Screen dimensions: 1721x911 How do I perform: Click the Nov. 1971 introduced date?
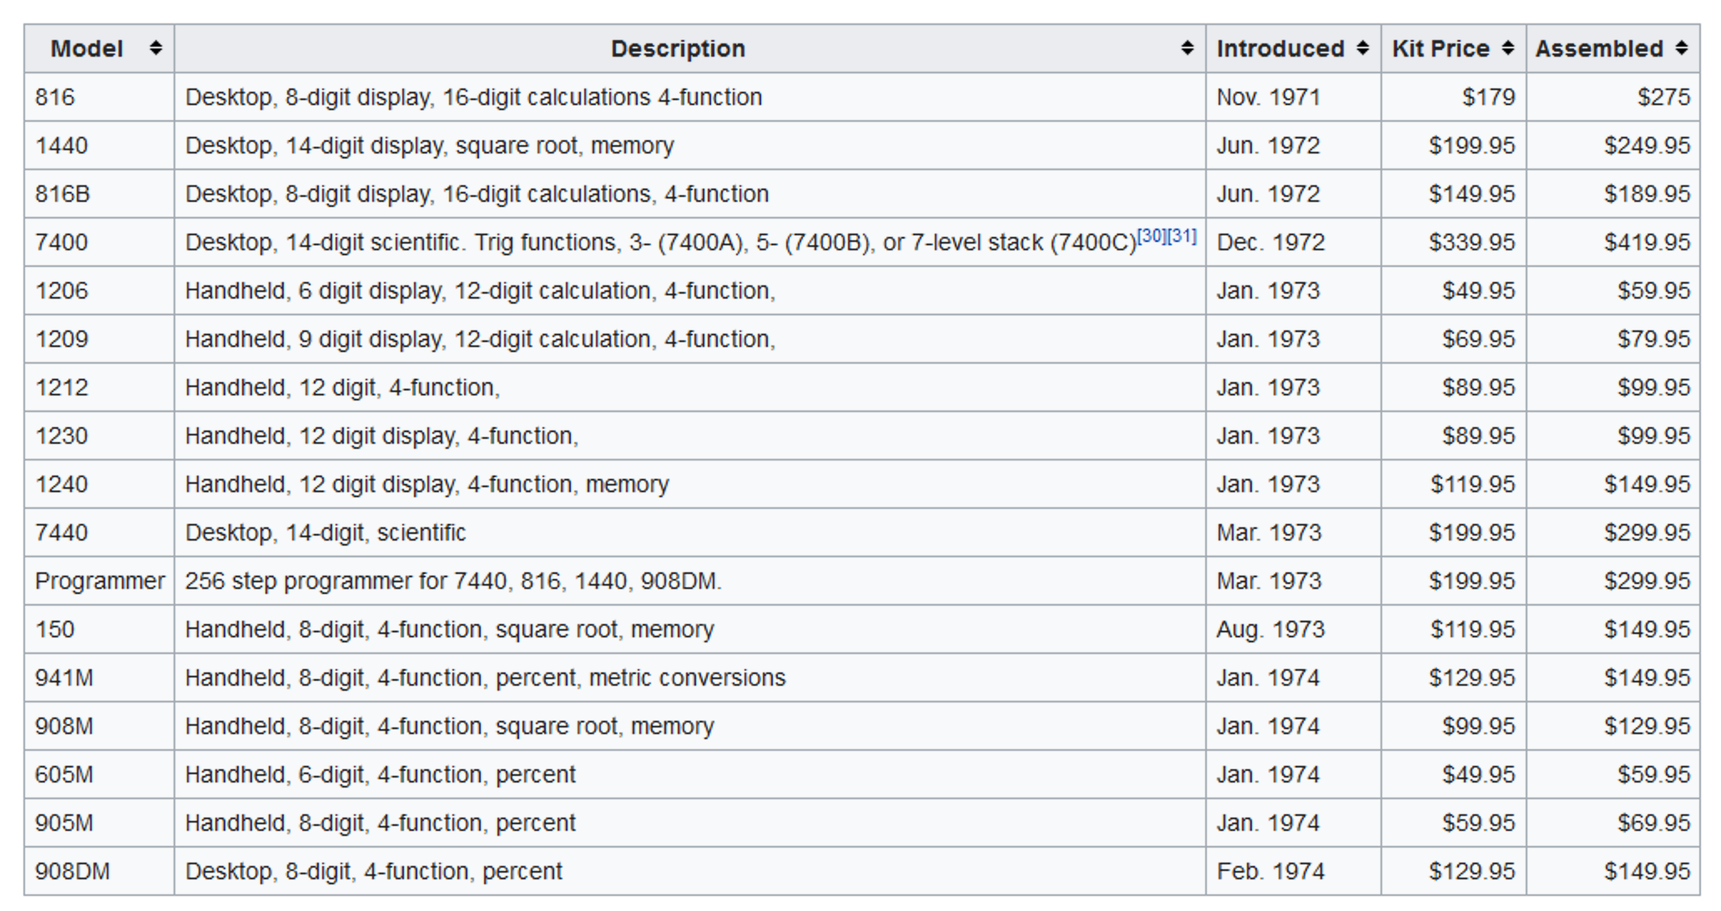pos(1269,97)
